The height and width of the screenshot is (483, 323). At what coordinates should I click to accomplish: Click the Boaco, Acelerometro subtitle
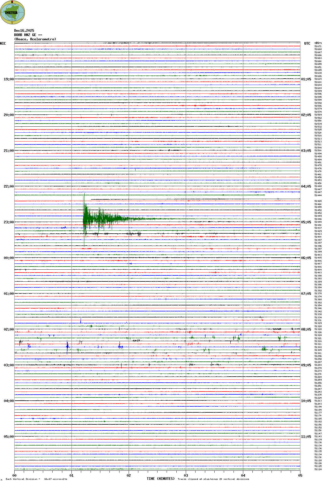35,39
